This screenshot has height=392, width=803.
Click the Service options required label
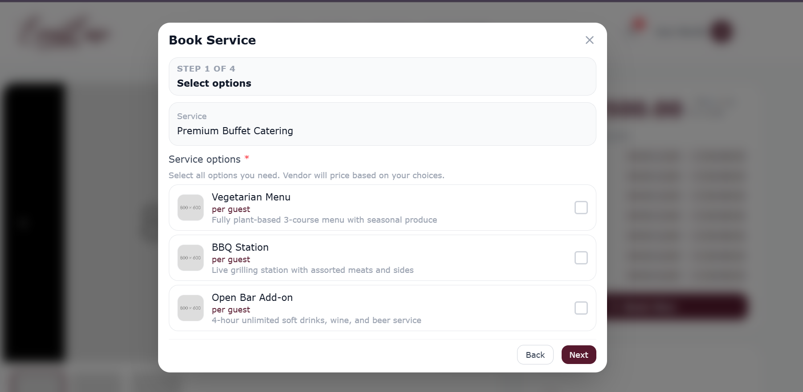coord(205,159)
